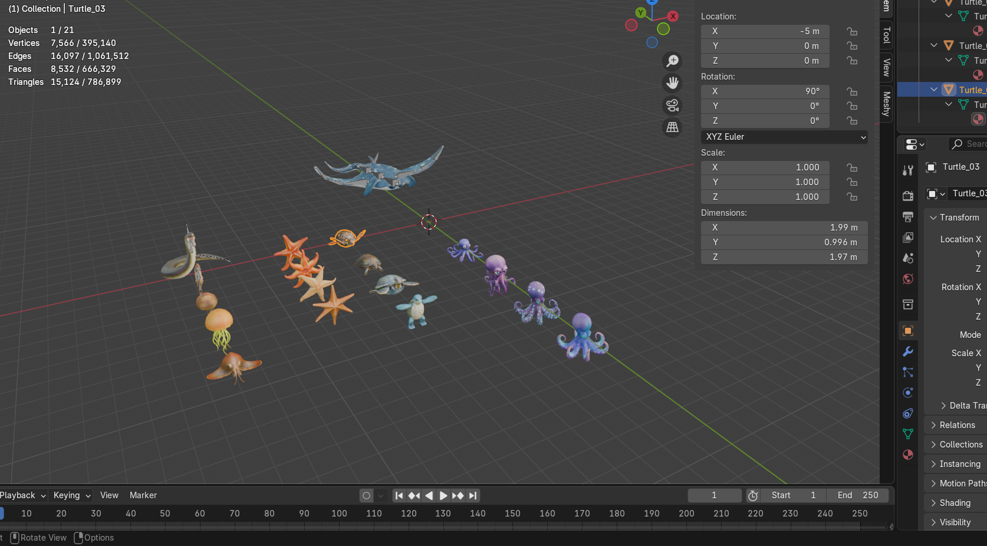Select the Physics properties tab
This screenshot has width=987, height=546.
(907, 392)
